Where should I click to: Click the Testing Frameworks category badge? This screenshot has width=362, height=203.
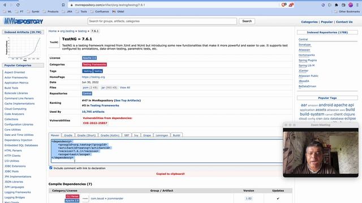pos(94,65)
